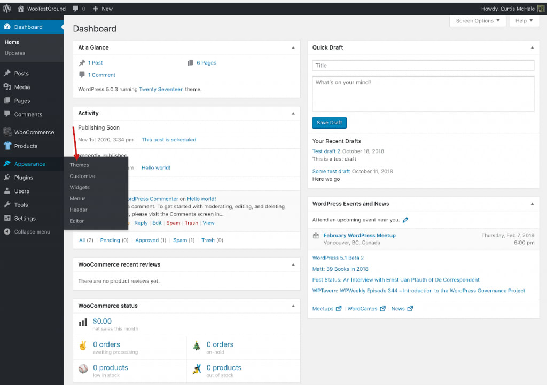The width and height of the screenshot is (547, 385).
Task: Click the Save Draft button
Action: tap(329, 123)
